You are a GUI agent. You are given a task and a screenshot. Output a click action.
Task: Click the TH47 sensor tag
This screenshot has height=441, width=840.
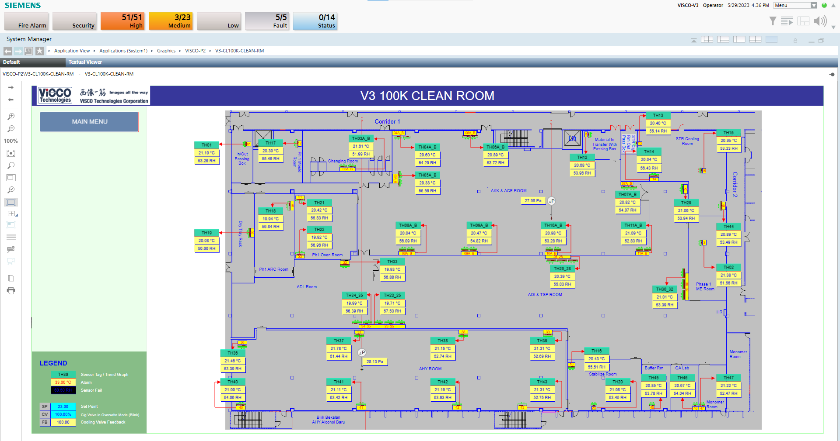728,378
